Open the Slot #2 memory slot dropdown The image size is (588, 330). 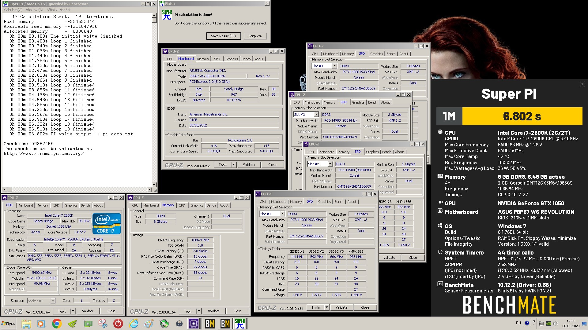[330, 164]
